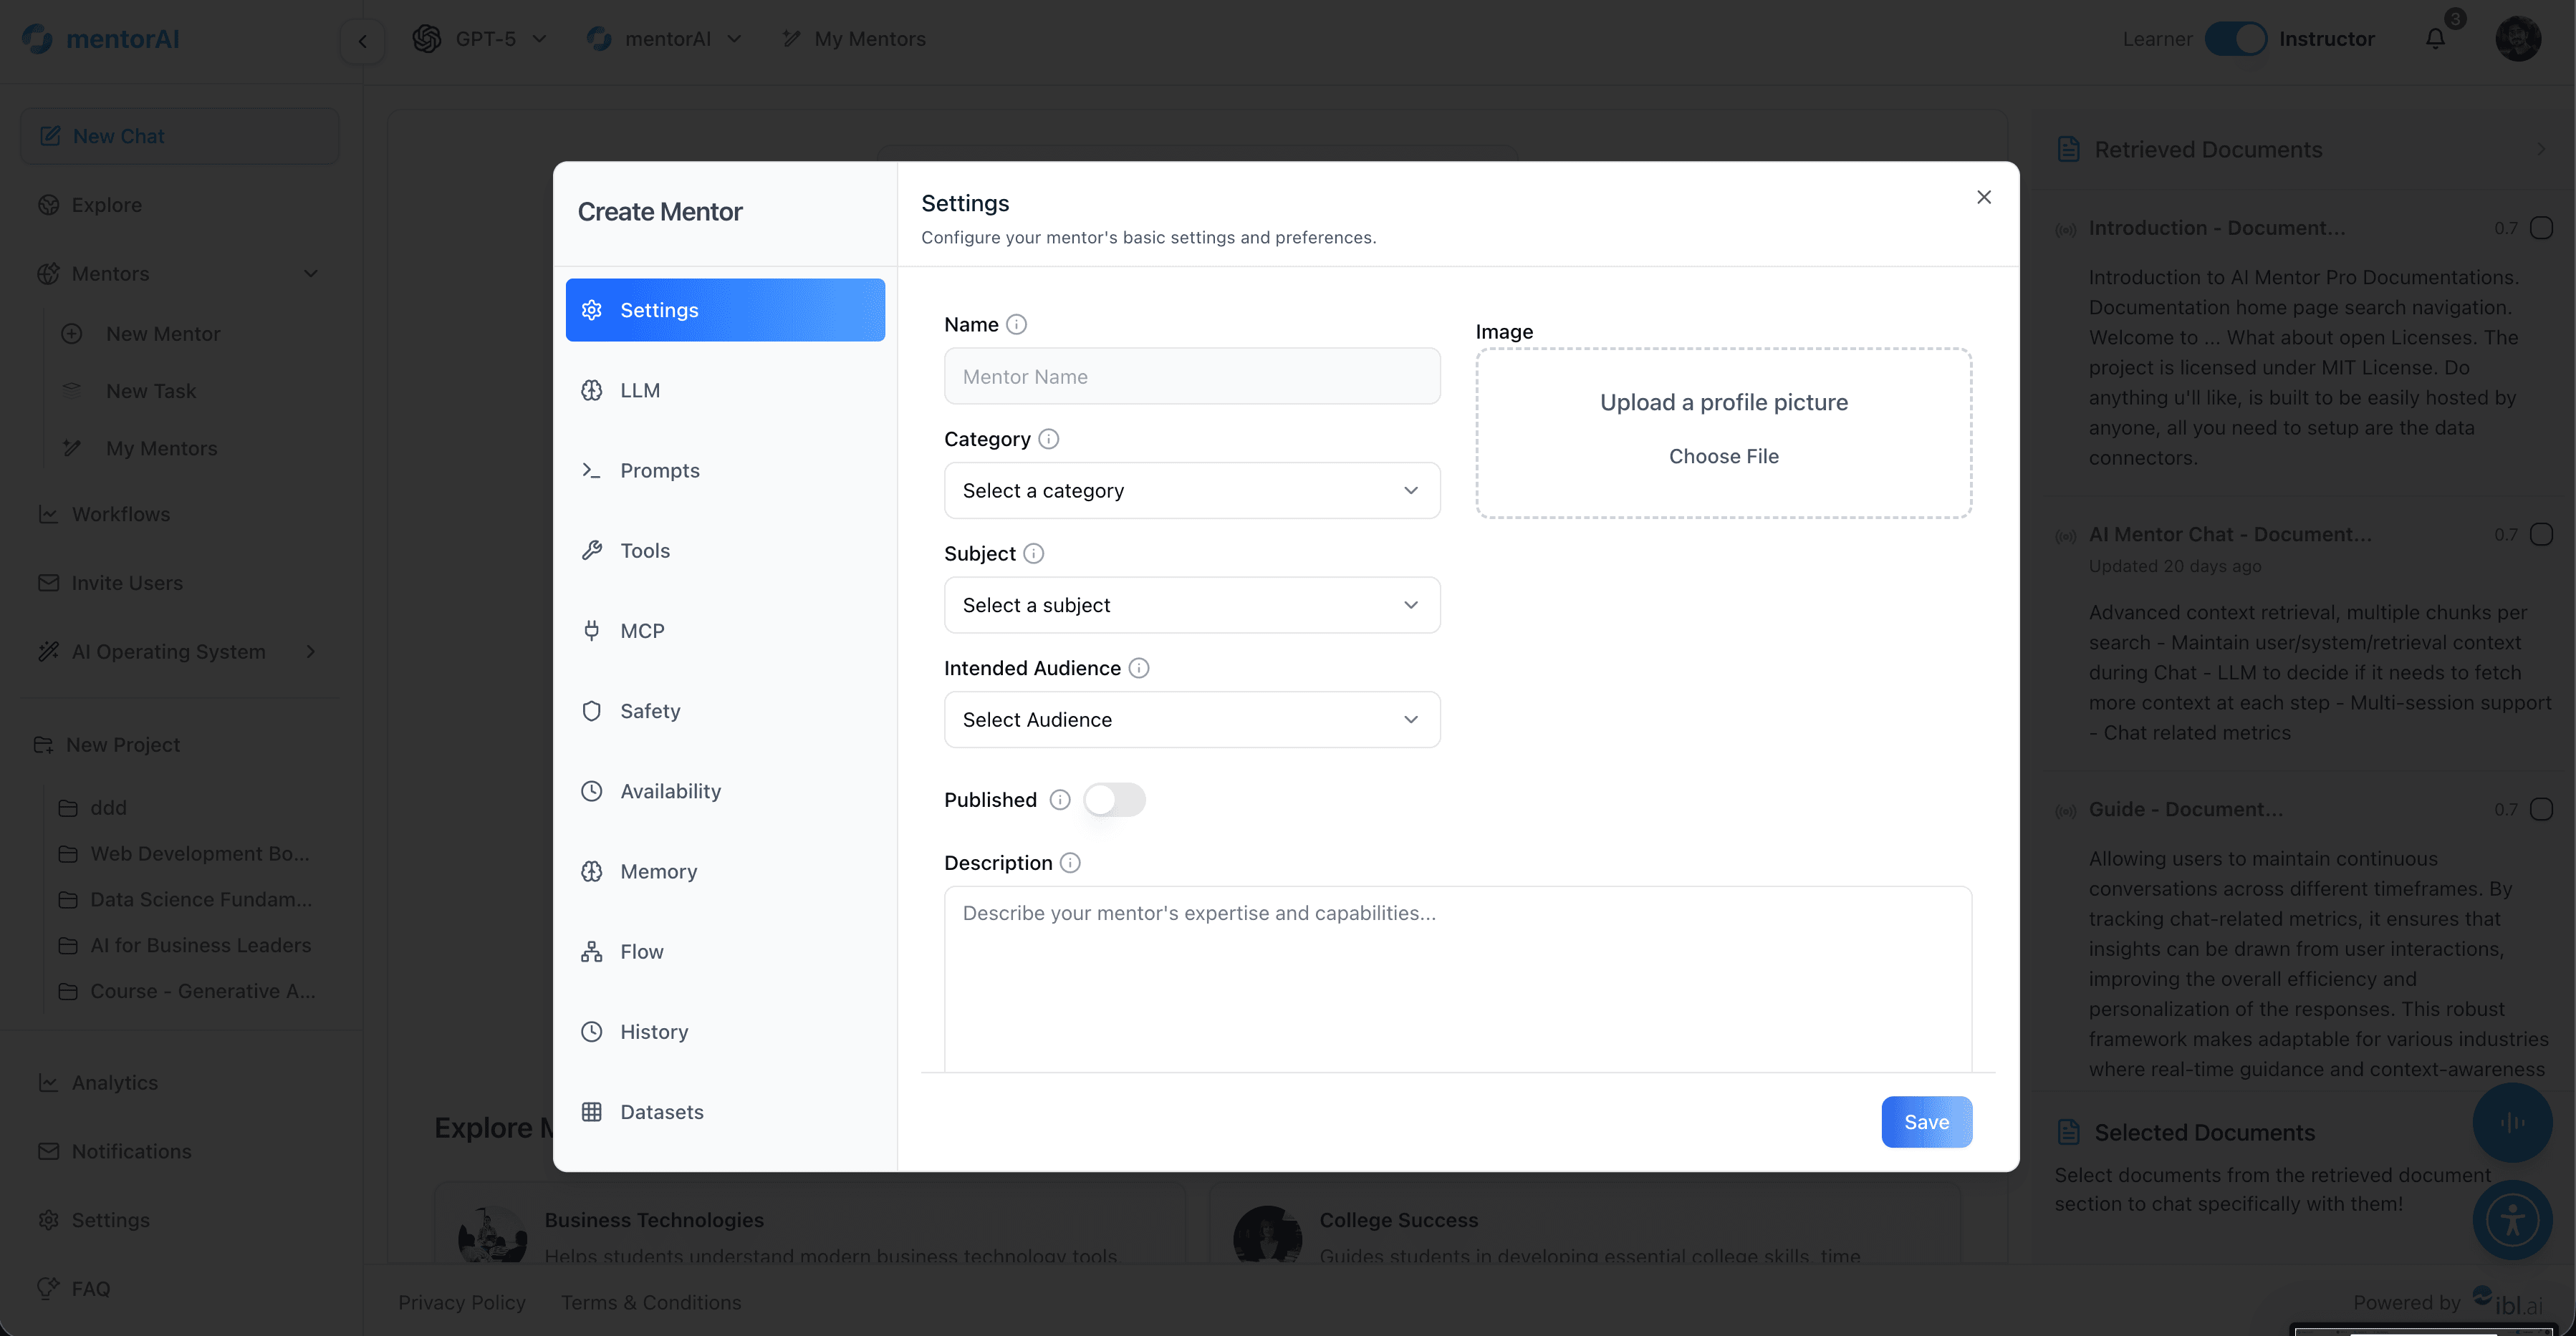Toggle the Published switch on

click(1115, 800)
